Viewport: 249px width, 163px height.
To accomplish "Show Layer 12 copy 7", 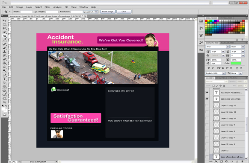I will [207, 137].
